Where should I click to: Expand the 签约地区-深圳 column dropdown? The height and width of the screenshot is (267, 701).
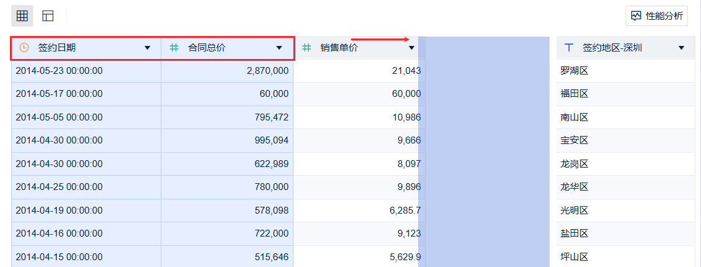pos(681,48)
